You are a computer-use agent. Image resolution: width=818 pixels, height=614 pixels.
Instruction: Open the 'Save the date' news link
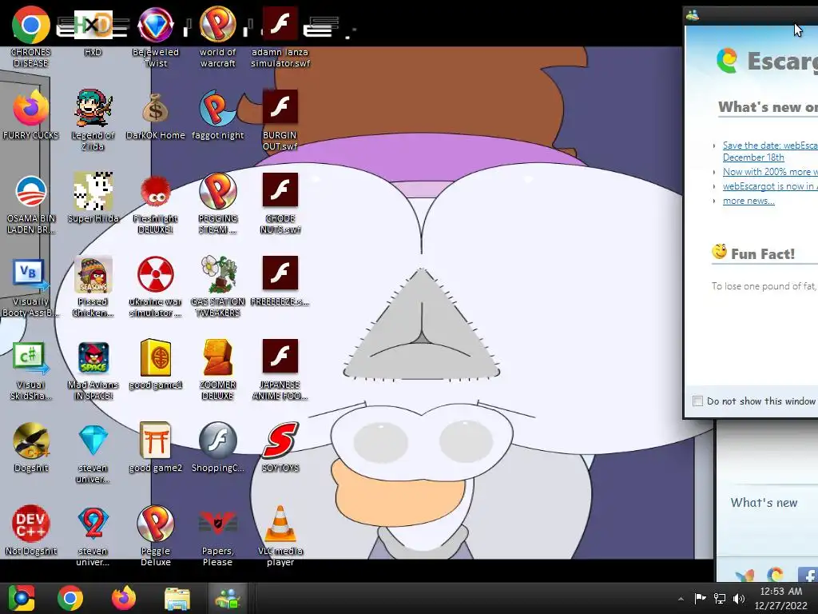(x=770, y=151)
